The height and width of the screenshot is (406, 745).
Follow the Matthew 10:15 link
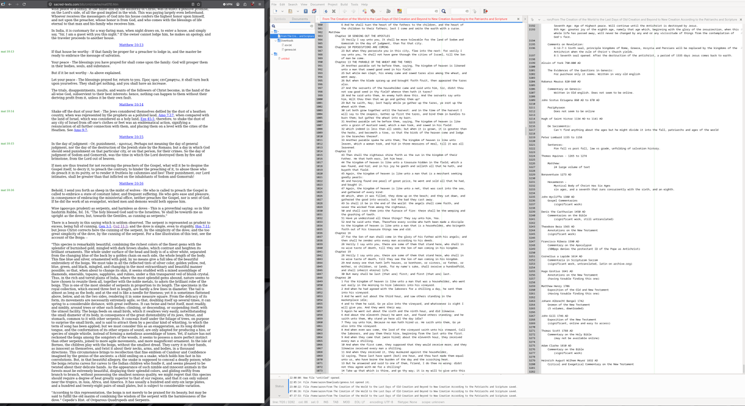131,137
